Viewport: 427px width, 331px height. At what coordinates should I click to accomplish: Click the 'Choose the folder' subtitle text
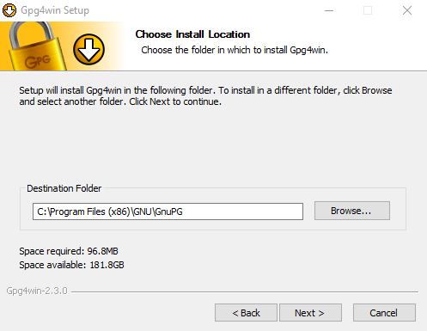pyautogui.click(x=235, y=50)
